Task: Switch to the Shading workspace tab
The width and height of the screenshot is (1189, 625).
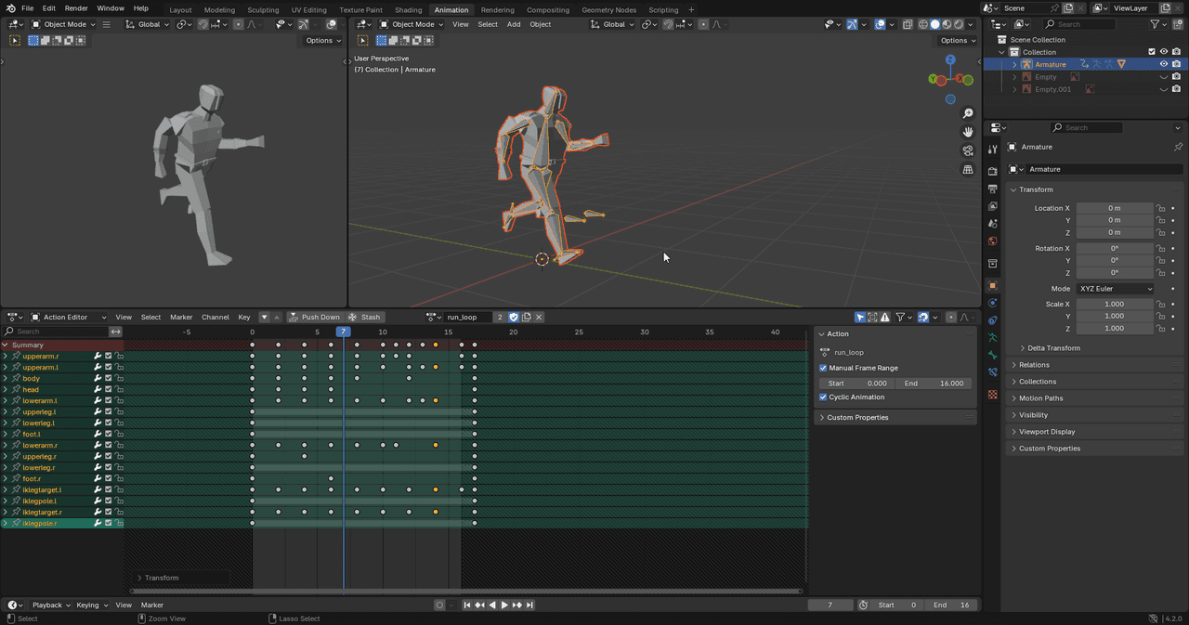Action: (408, 9)
